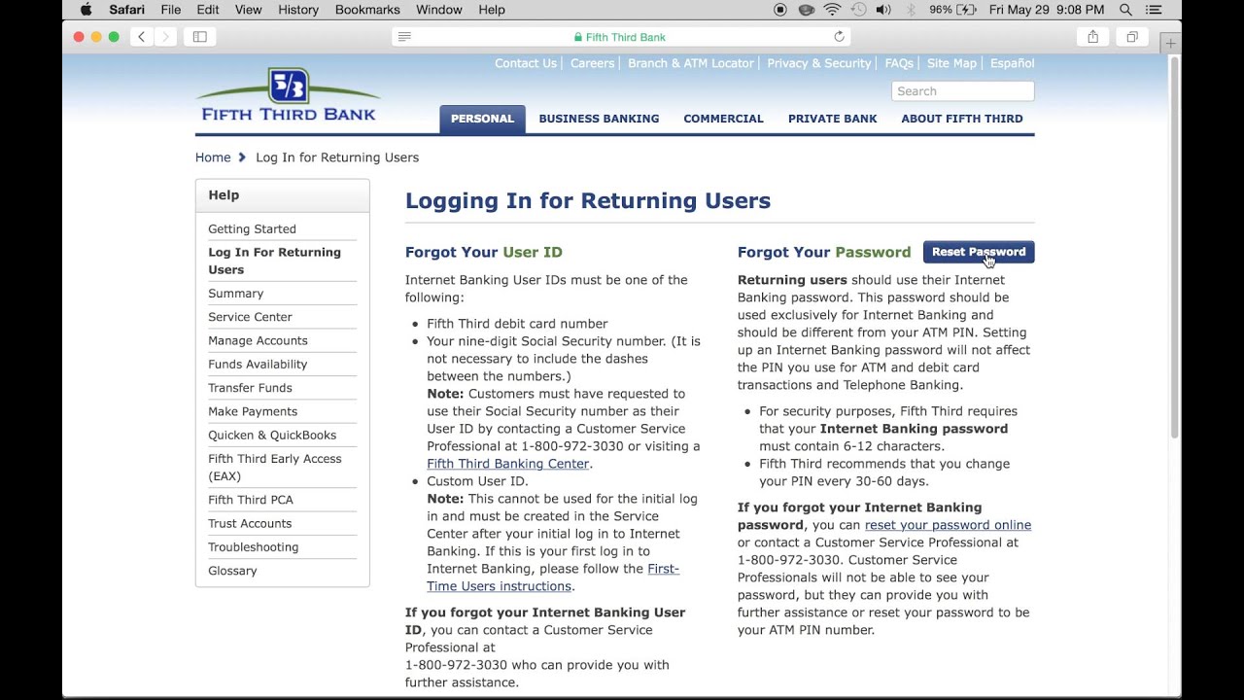
Task: Open the Fifth Third Banking Center link
Action: click(x=508, y=464)
